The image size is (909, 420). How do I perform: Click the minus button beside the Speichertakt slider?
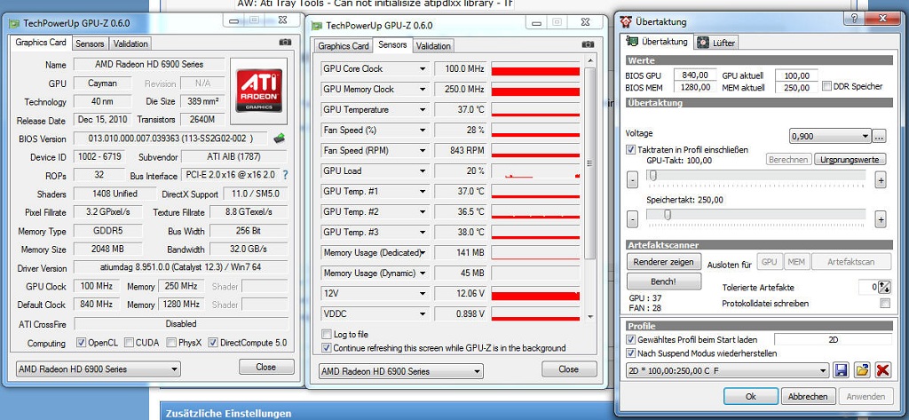[632, 219]
